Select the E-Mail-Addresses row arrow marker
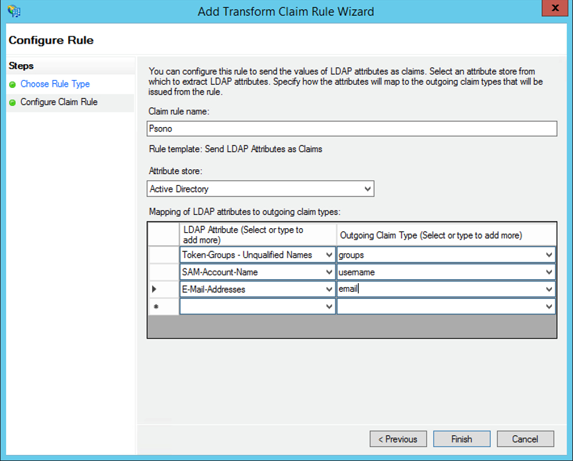Screen dimensions: 573x461 154,289
